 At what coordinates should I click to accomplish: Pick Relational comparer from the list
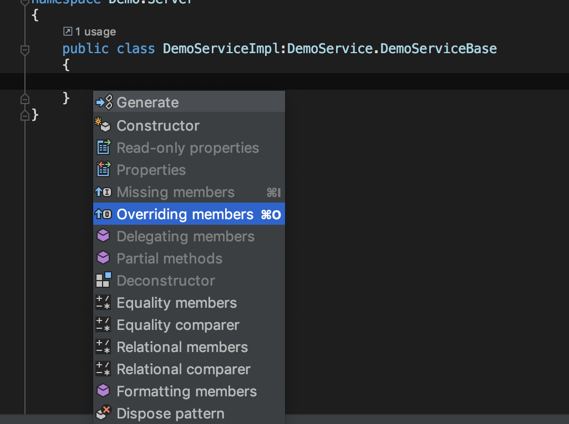click(183, 369)
